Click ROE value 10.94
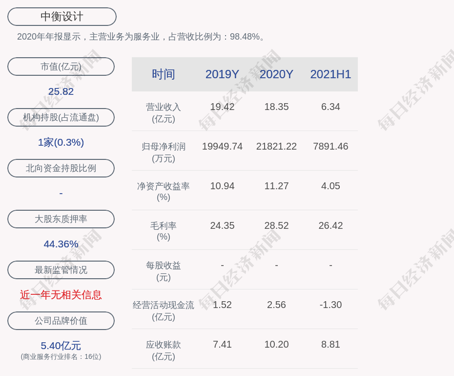454x376 pixels. [222, 186]
